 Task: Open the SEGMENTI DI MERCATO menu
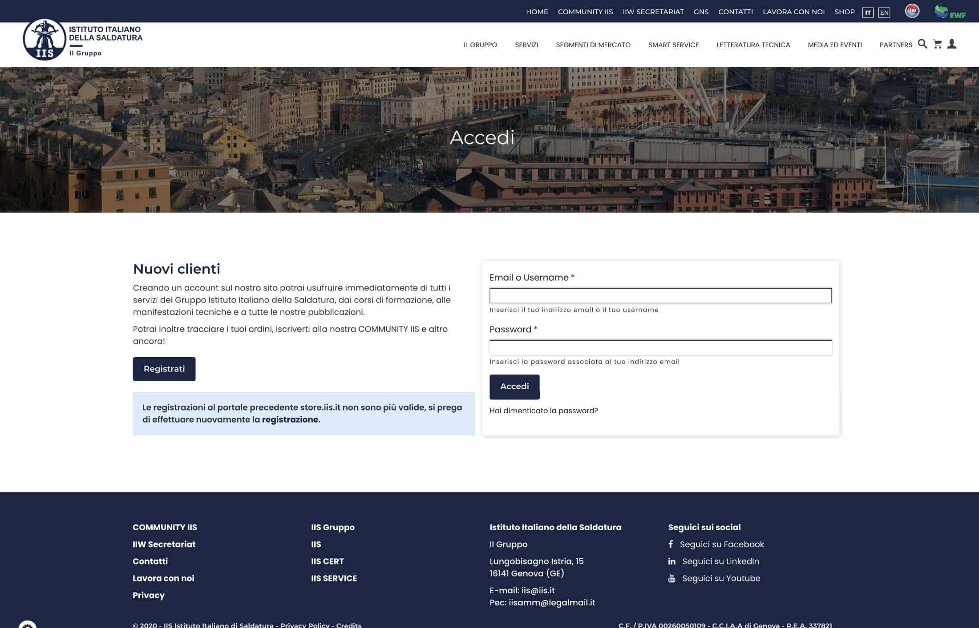click(593, 44)
